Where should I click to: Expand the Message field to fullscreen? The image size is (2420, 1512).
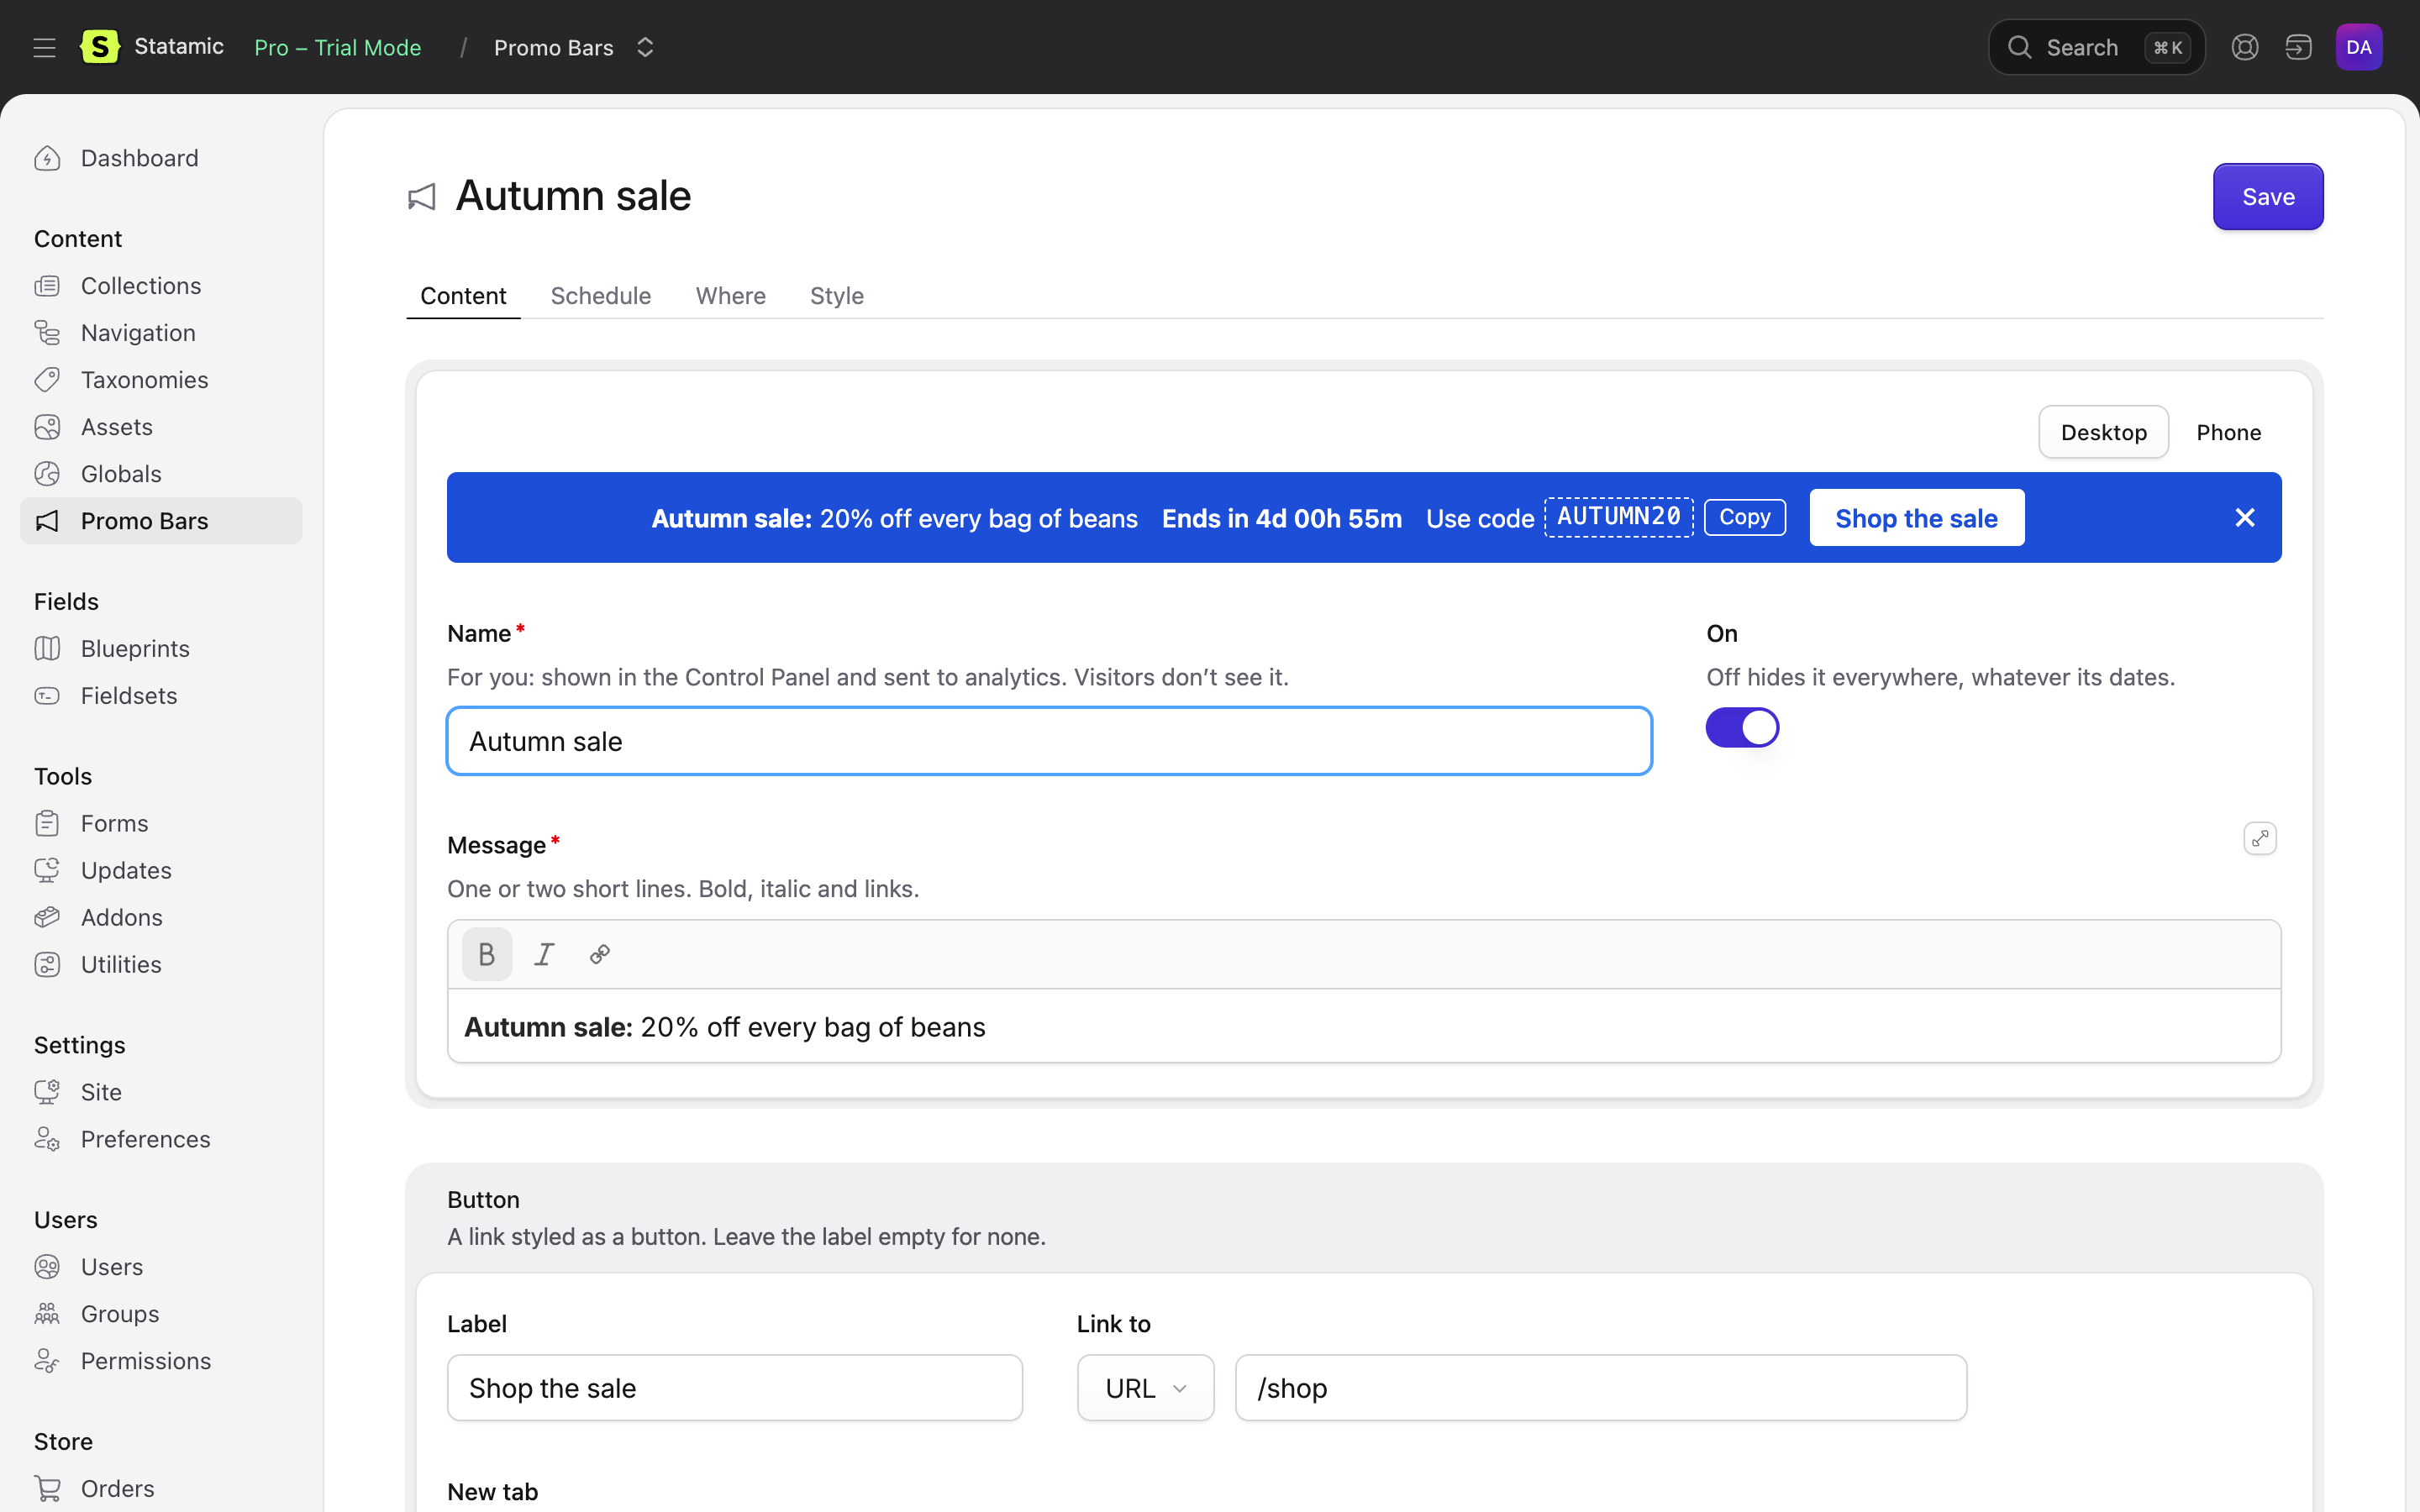coord(2260,838)
